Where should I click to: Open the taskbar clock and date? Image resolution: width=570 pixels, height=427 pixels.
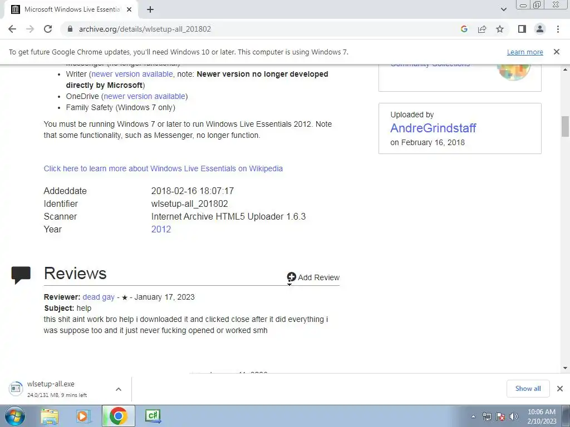click(x=542, y=416)
